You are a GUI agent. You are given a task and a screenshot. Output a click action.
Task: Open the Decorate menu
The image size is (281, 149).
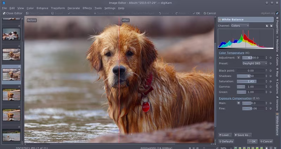pyautogui.click(x=73, y=8)
